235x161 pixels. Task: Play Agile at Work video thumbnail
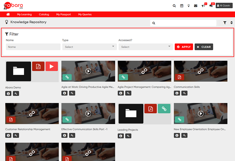tap(88, 71)
